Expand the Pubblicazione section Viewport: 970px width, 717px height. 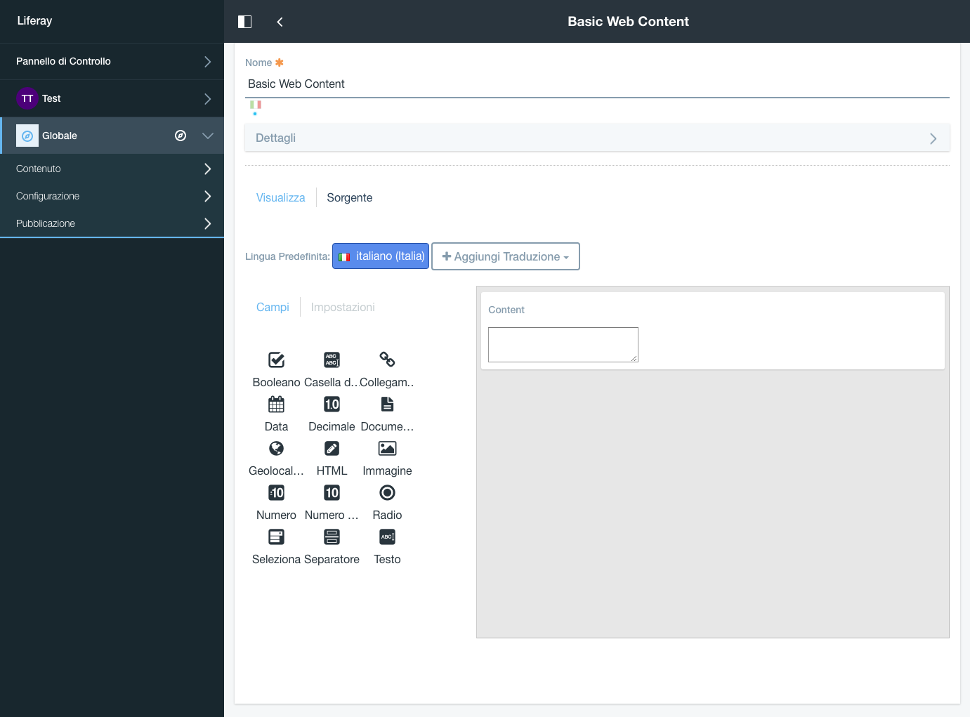[x=207, y=223]
